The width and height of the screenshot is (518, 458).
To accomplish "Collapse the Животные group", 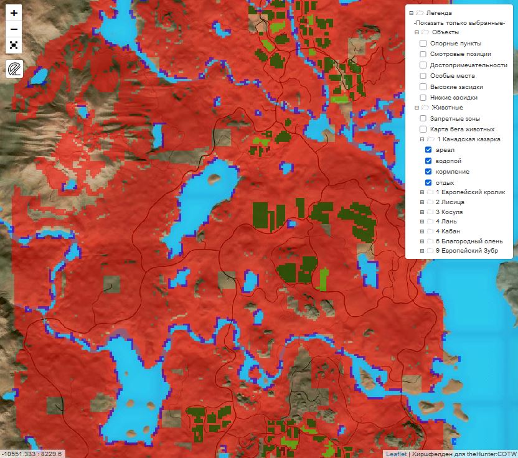I will pos(417,108).
